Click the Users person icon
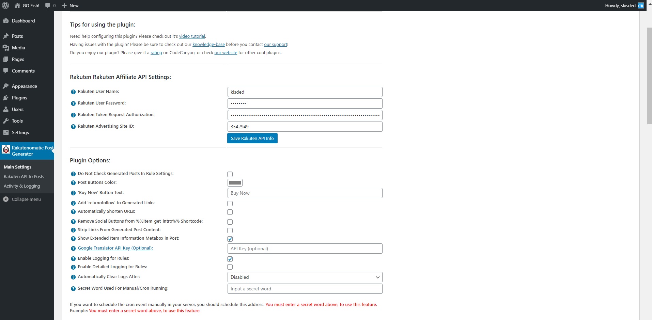 click(x=6, y=109)
